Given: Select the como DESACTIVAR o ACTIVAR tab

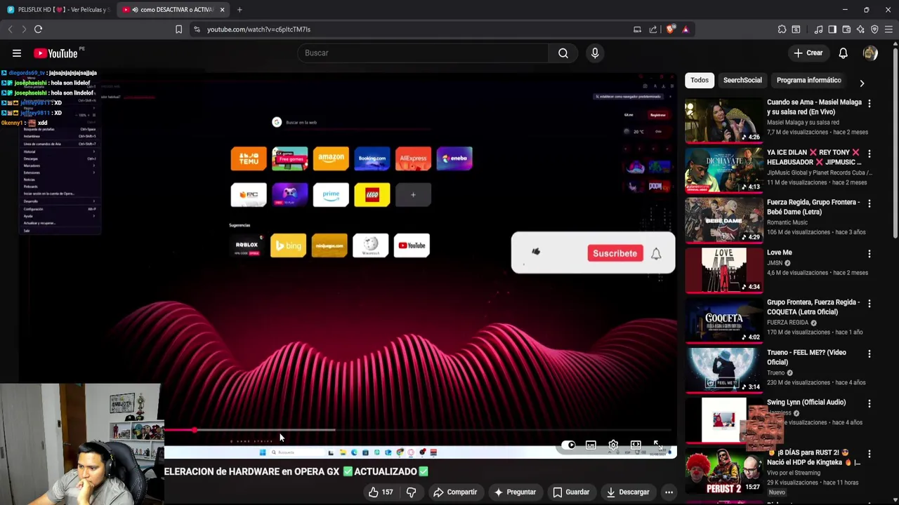Looking at the screenshot, I should tap(173, 10).
